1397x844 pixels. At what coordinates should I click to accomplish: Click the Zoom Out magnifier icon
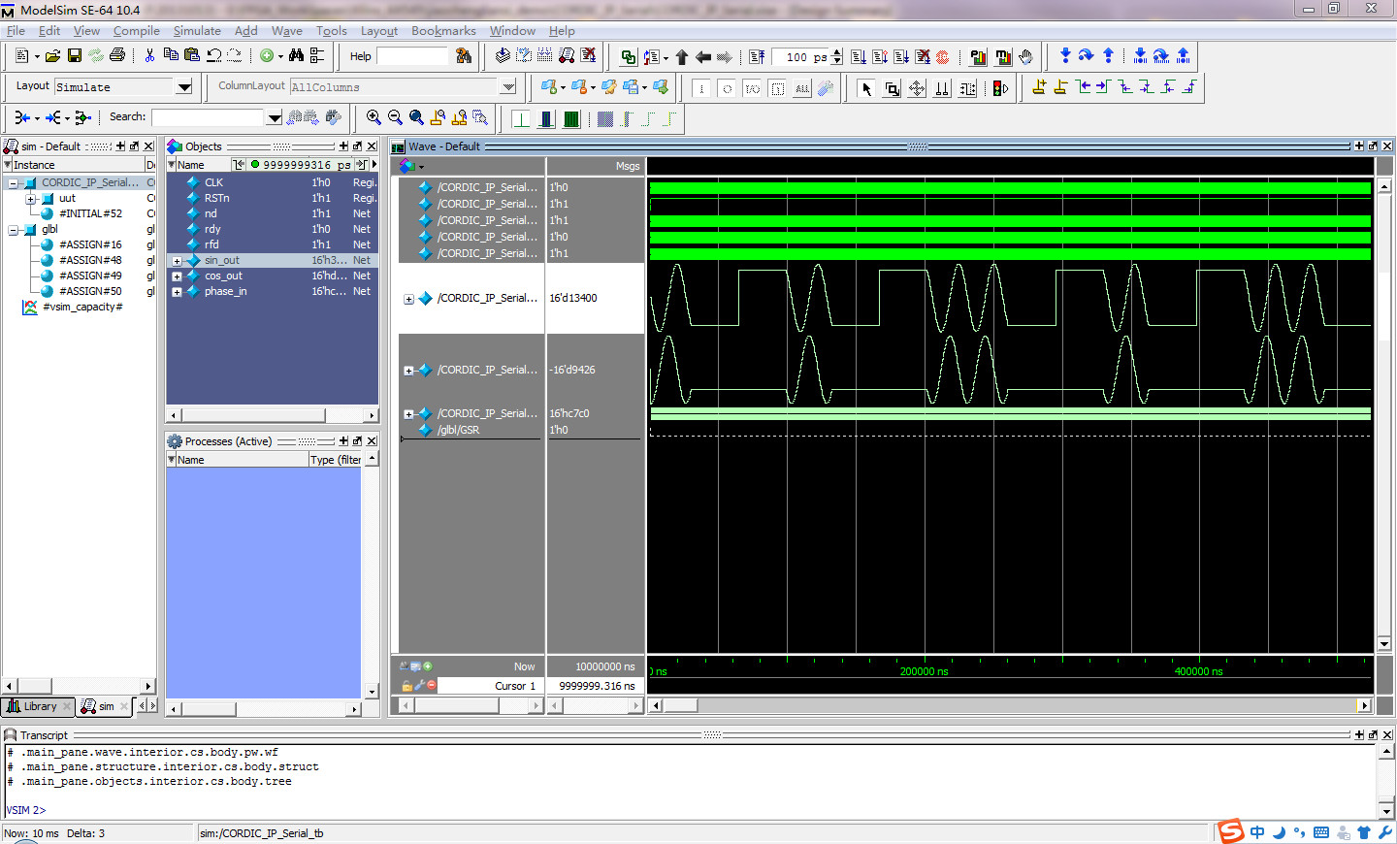coord(395,117)
